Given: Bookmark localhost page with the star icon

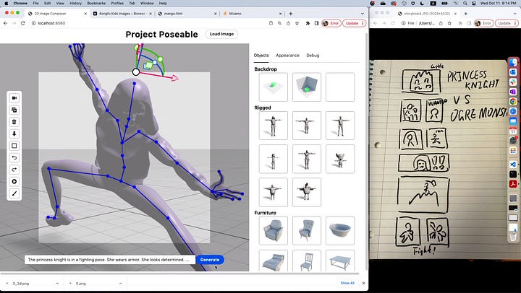Looking at the screenshot, I should (297, 23).
